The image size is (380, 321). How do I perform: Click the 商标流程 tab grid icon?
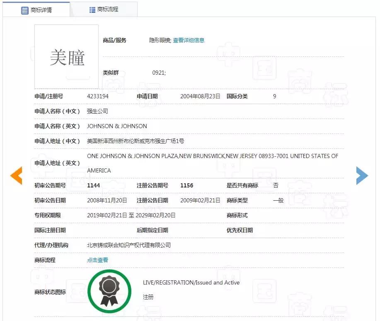pos(92,9)
